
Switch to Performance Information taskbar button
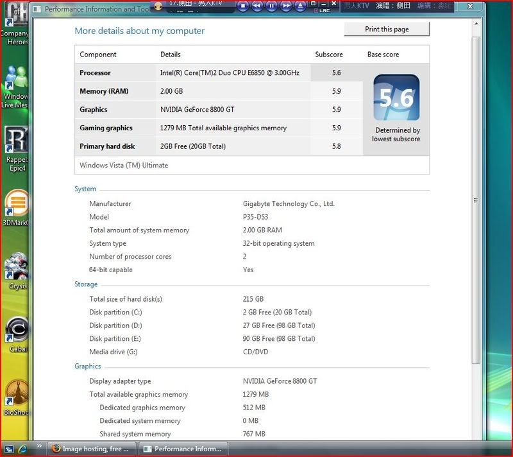coord(183,449)
